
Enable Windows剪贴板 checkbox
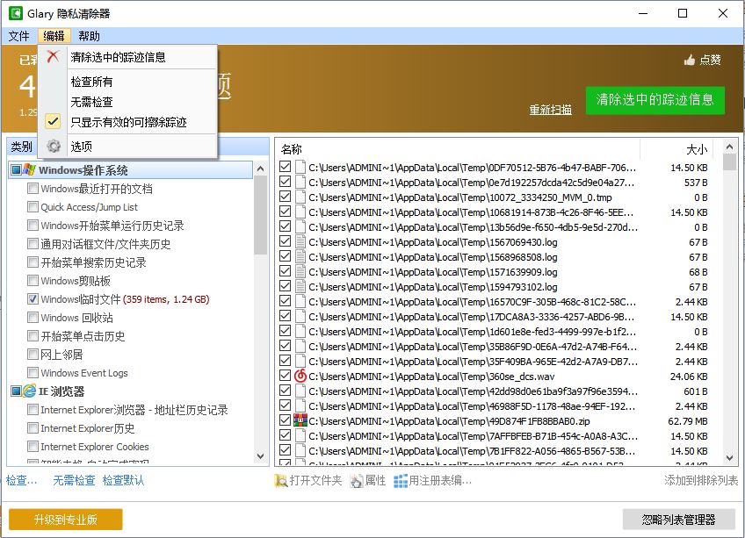pyautogui.click(x=33, y=281)
